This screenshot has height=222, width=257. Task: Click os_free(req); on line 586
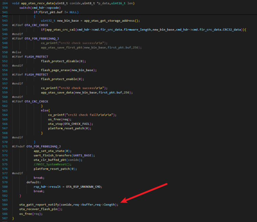click(x=31, y=214)
